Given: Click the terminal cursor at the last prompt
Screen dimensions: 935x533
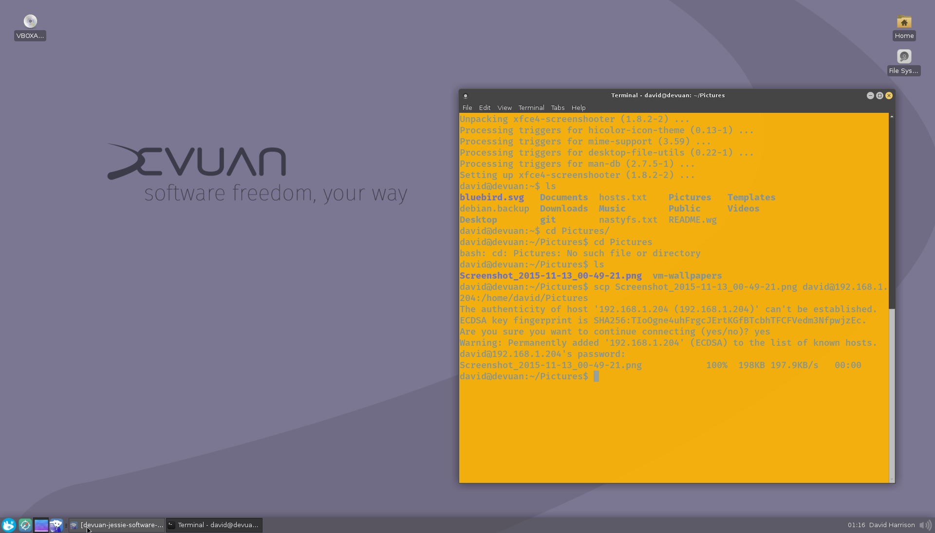Looking at the screenshot, I should (x=596, y=376).
